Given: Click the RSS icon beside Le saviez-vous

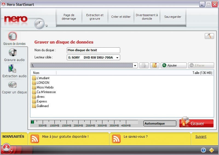Looking at the screenshot, I should click(116, 139).
